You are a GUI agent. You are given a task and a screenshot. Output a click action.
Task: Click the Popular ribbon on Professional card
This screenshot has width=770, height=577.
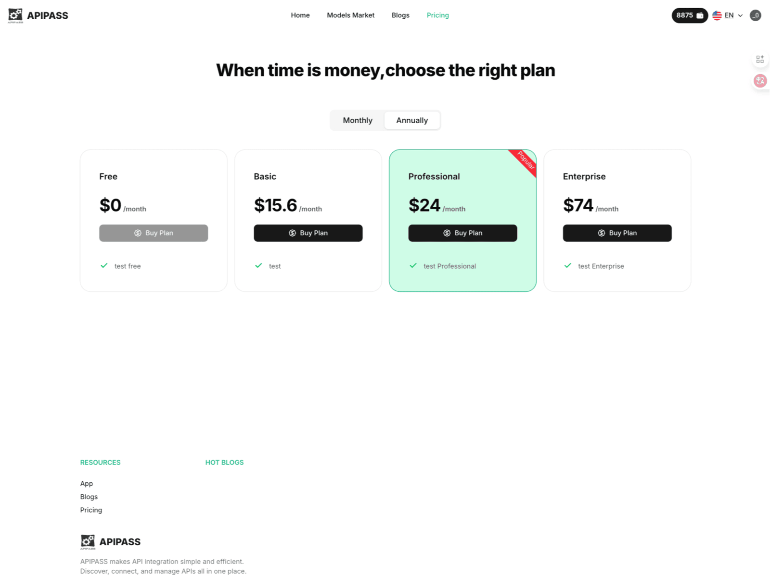pos(525,161)
